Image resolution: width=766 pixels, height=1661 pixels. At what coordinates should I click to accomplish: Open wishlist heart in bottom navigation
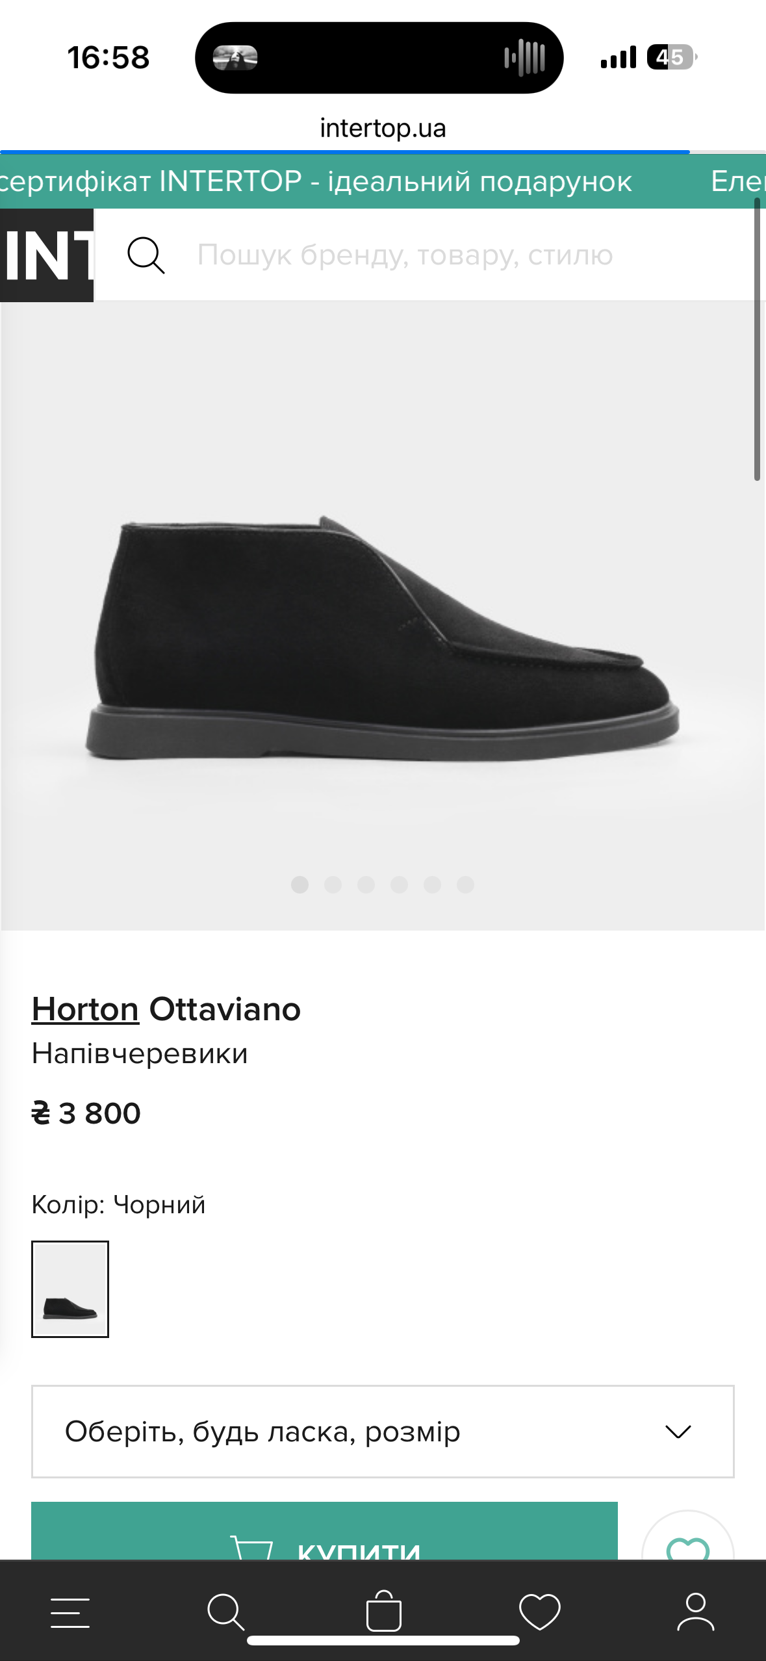coord(539,1612)
